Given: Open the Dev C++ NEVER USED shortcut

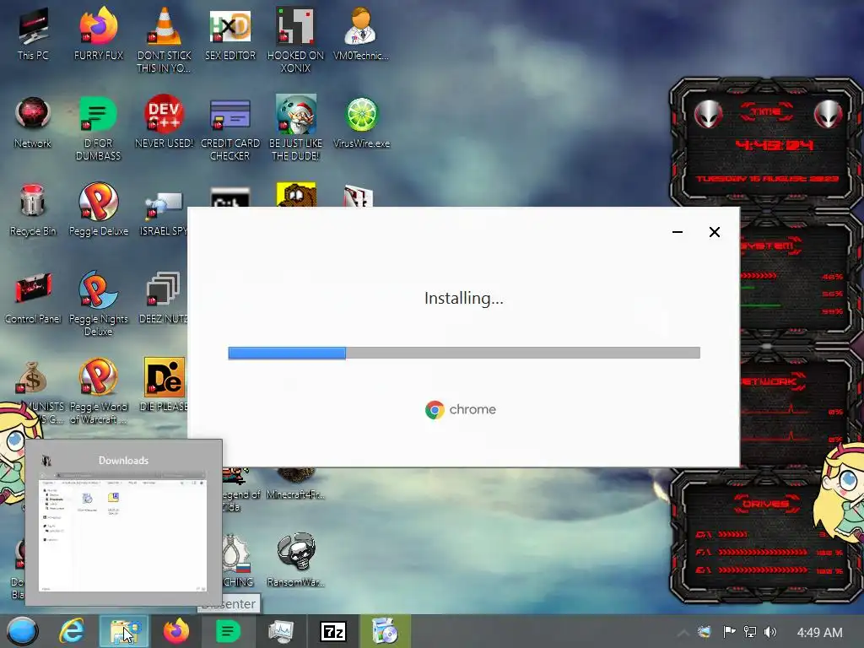Looking at the screenshot, I should tap(165, 122).
